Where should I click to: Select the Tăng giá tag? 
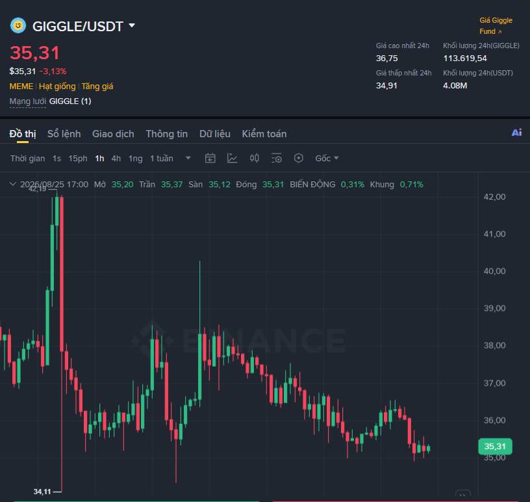[97, 86]
